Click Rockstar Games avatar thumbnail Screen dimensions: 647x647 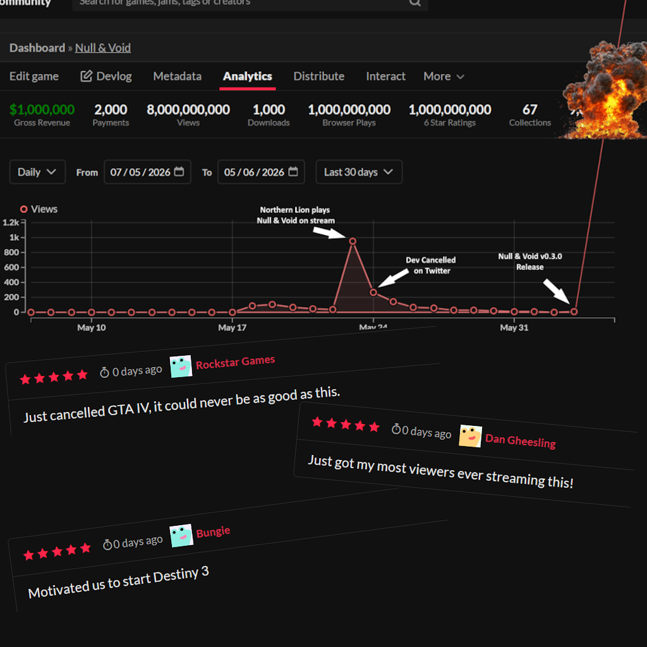[181, 366]
